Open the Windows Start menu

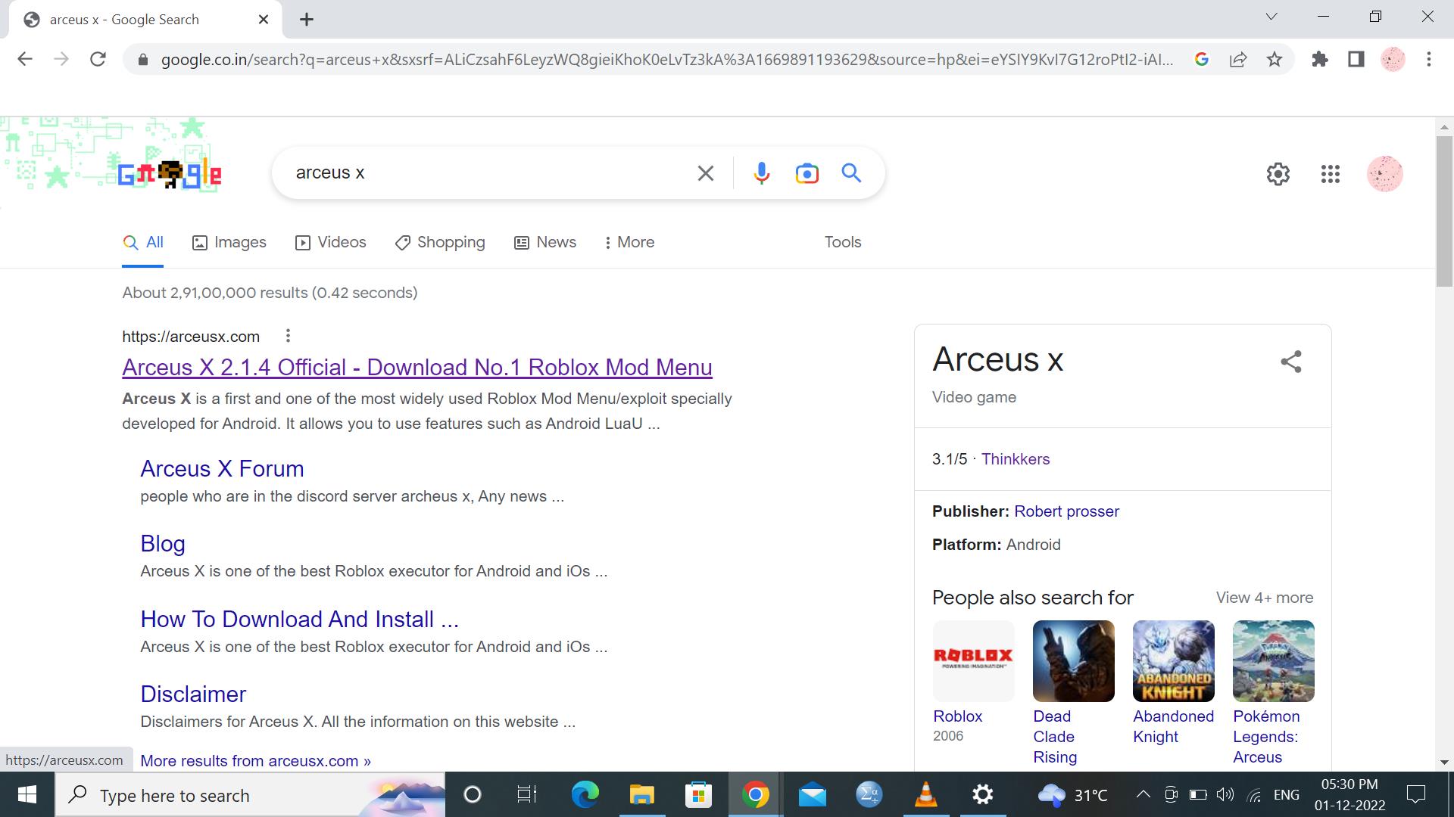27,795
